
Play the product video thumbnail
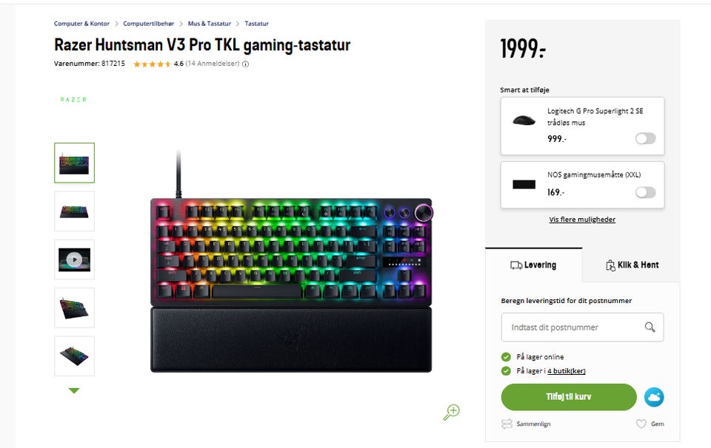[74, 259]
